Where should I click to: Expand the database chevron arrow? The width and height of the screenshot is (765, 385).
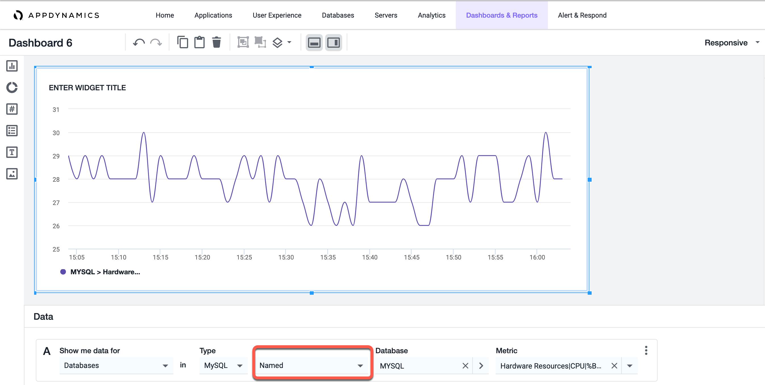(481, 366)
